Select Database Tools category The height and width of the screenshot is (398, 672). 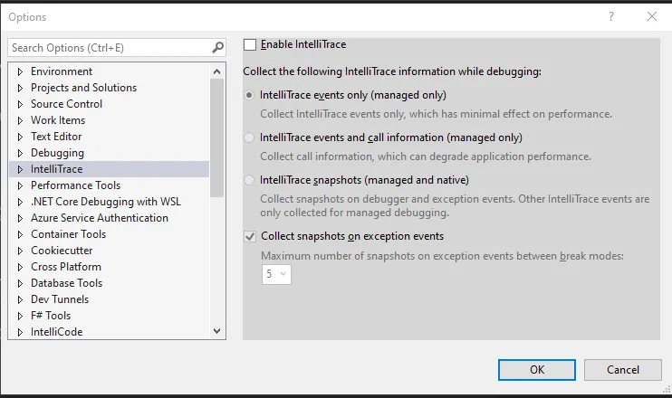click(66, 283)
